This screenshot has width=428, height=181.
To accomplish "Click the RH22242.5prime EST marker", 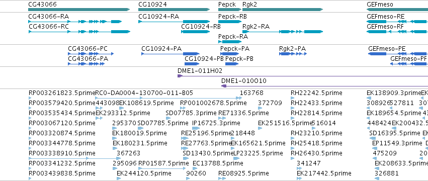I will click(x=293, y=98).
